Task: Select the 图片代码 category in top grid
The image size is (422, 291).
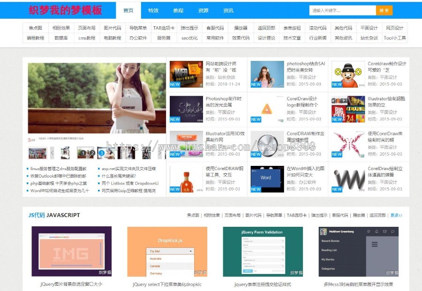Action: click(x=113, y=28)
